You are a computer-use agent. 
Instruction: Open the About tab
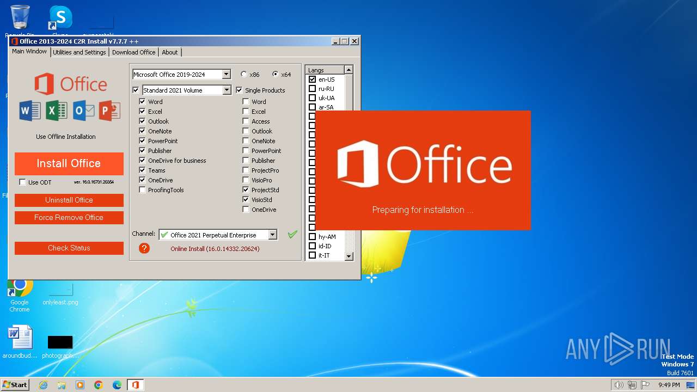170,52
